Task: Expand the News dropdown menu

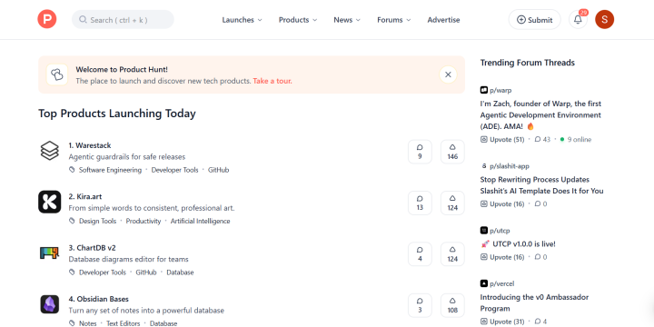Action: click(347, 20)
